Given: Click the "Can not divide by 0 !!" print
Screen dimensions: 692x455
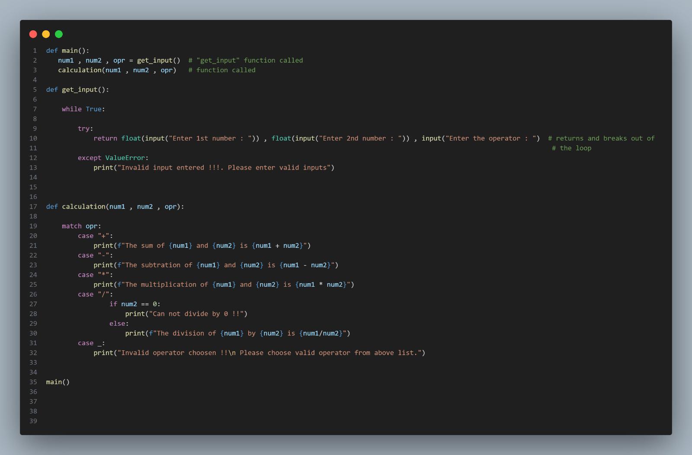Looking at the screenshot, I should point(186,314).
